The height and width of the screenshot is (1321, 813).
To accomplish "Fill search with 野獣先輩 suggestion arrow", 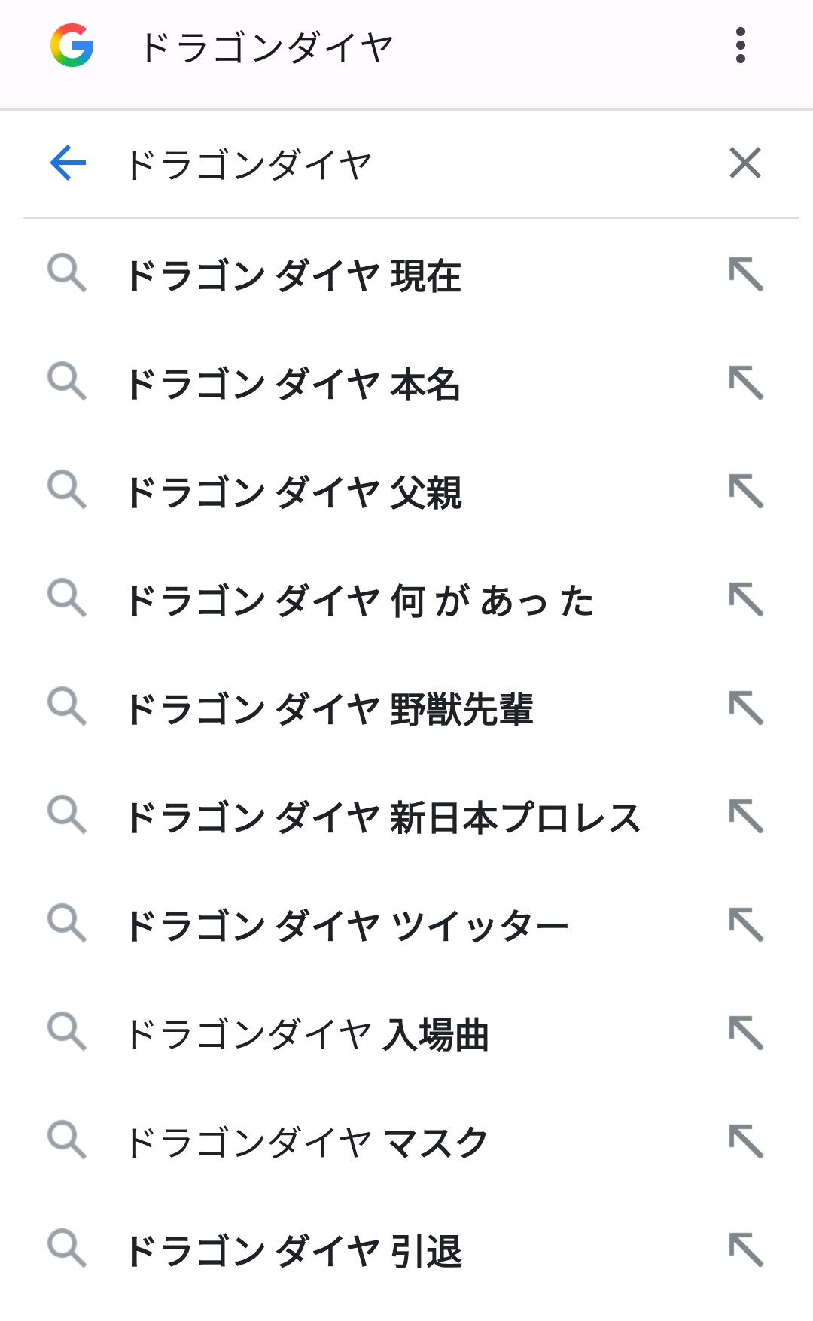I will tap(746, 708).
